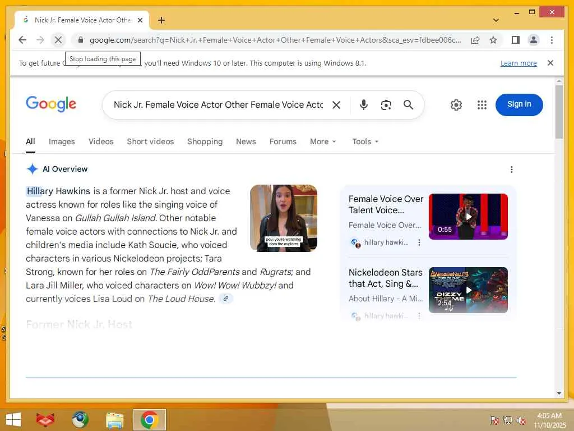The width and height of the screenshot is (574, 431).
Task: Open AI Overview options menu
Action: pyautogui.click(x=511, y=169)
